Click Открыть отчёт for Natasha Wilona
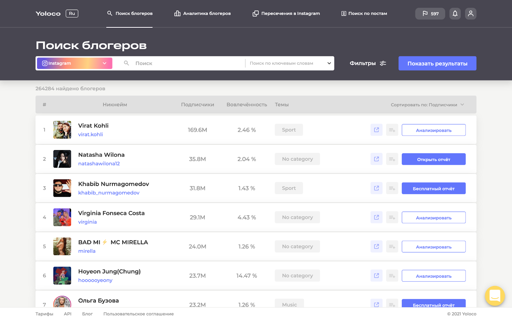The image size is (512, 320). (434, 159)
